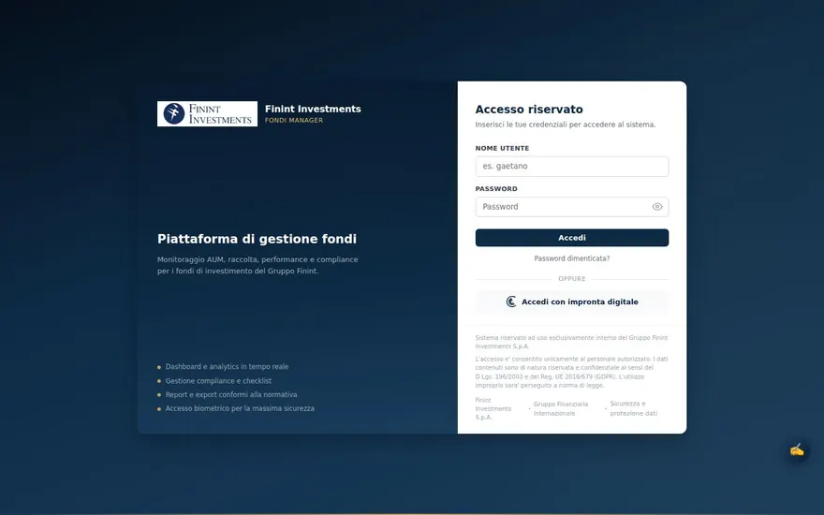Viewport: 824px width, 515px height.
Task: Click the fingerprint icon in biometric button
Action: [x=511, y=302]
